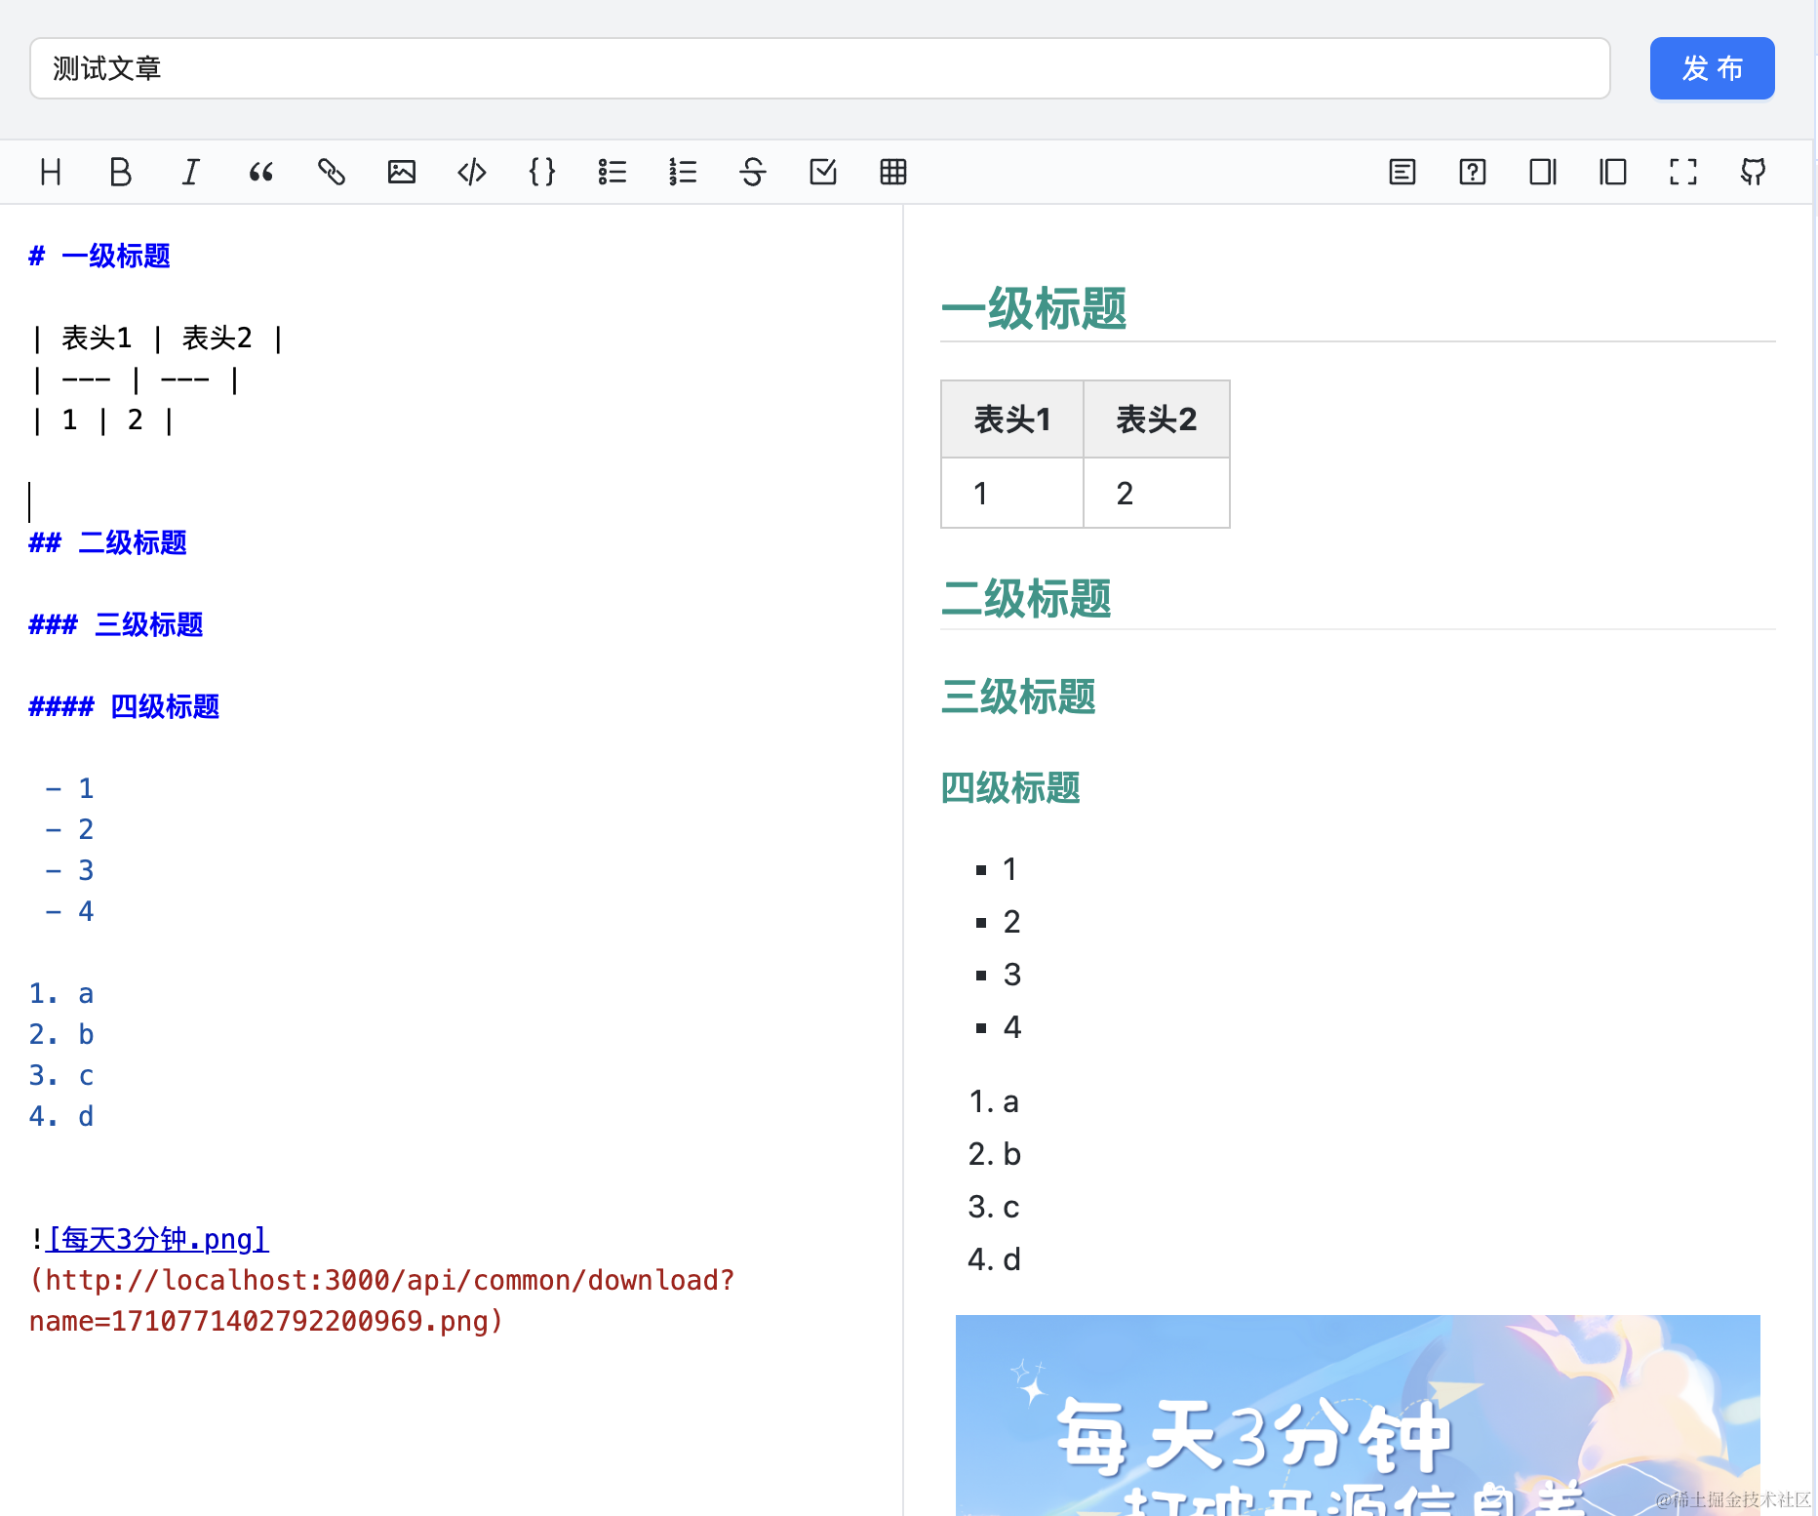
Task: Open the table of contents icon
Action: (x=1403, y=173)
